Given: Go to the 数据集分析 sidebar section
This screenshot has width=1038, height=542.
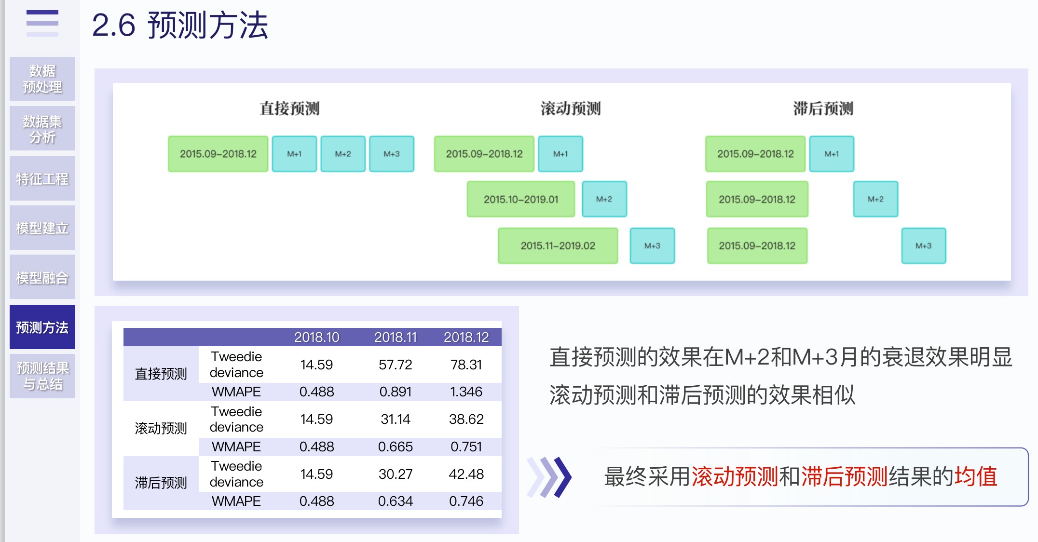Looking at the screenshot, I should 42,129.
